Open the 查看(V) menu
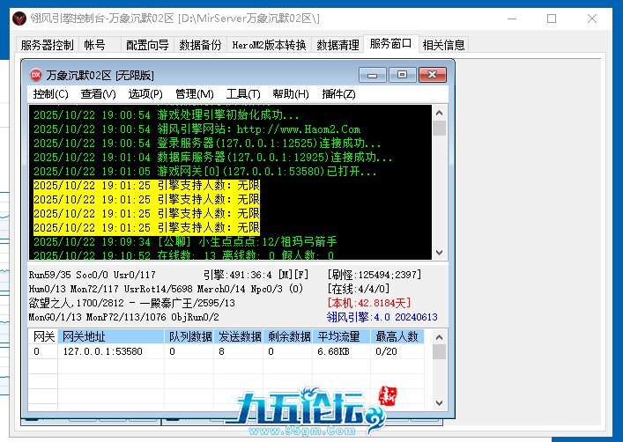Screen dimensions: 623x442 [98, 94]
